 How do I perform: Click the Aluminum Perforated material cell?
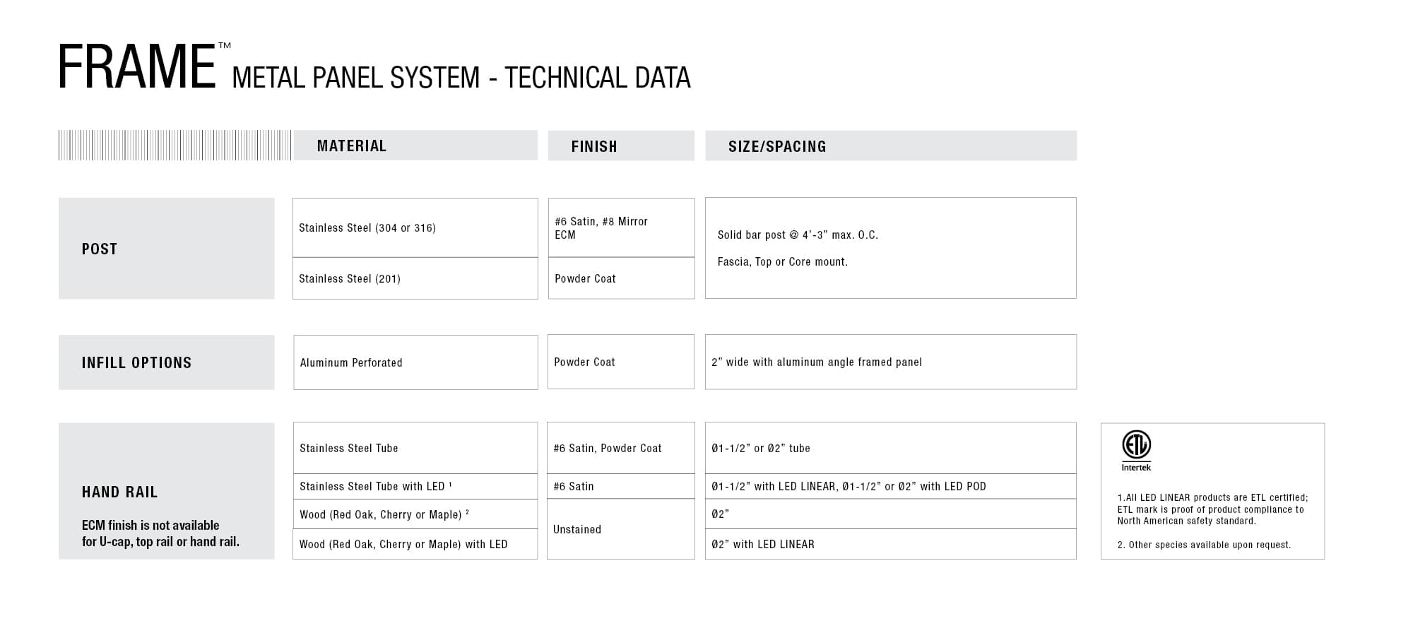coord(351,362)
